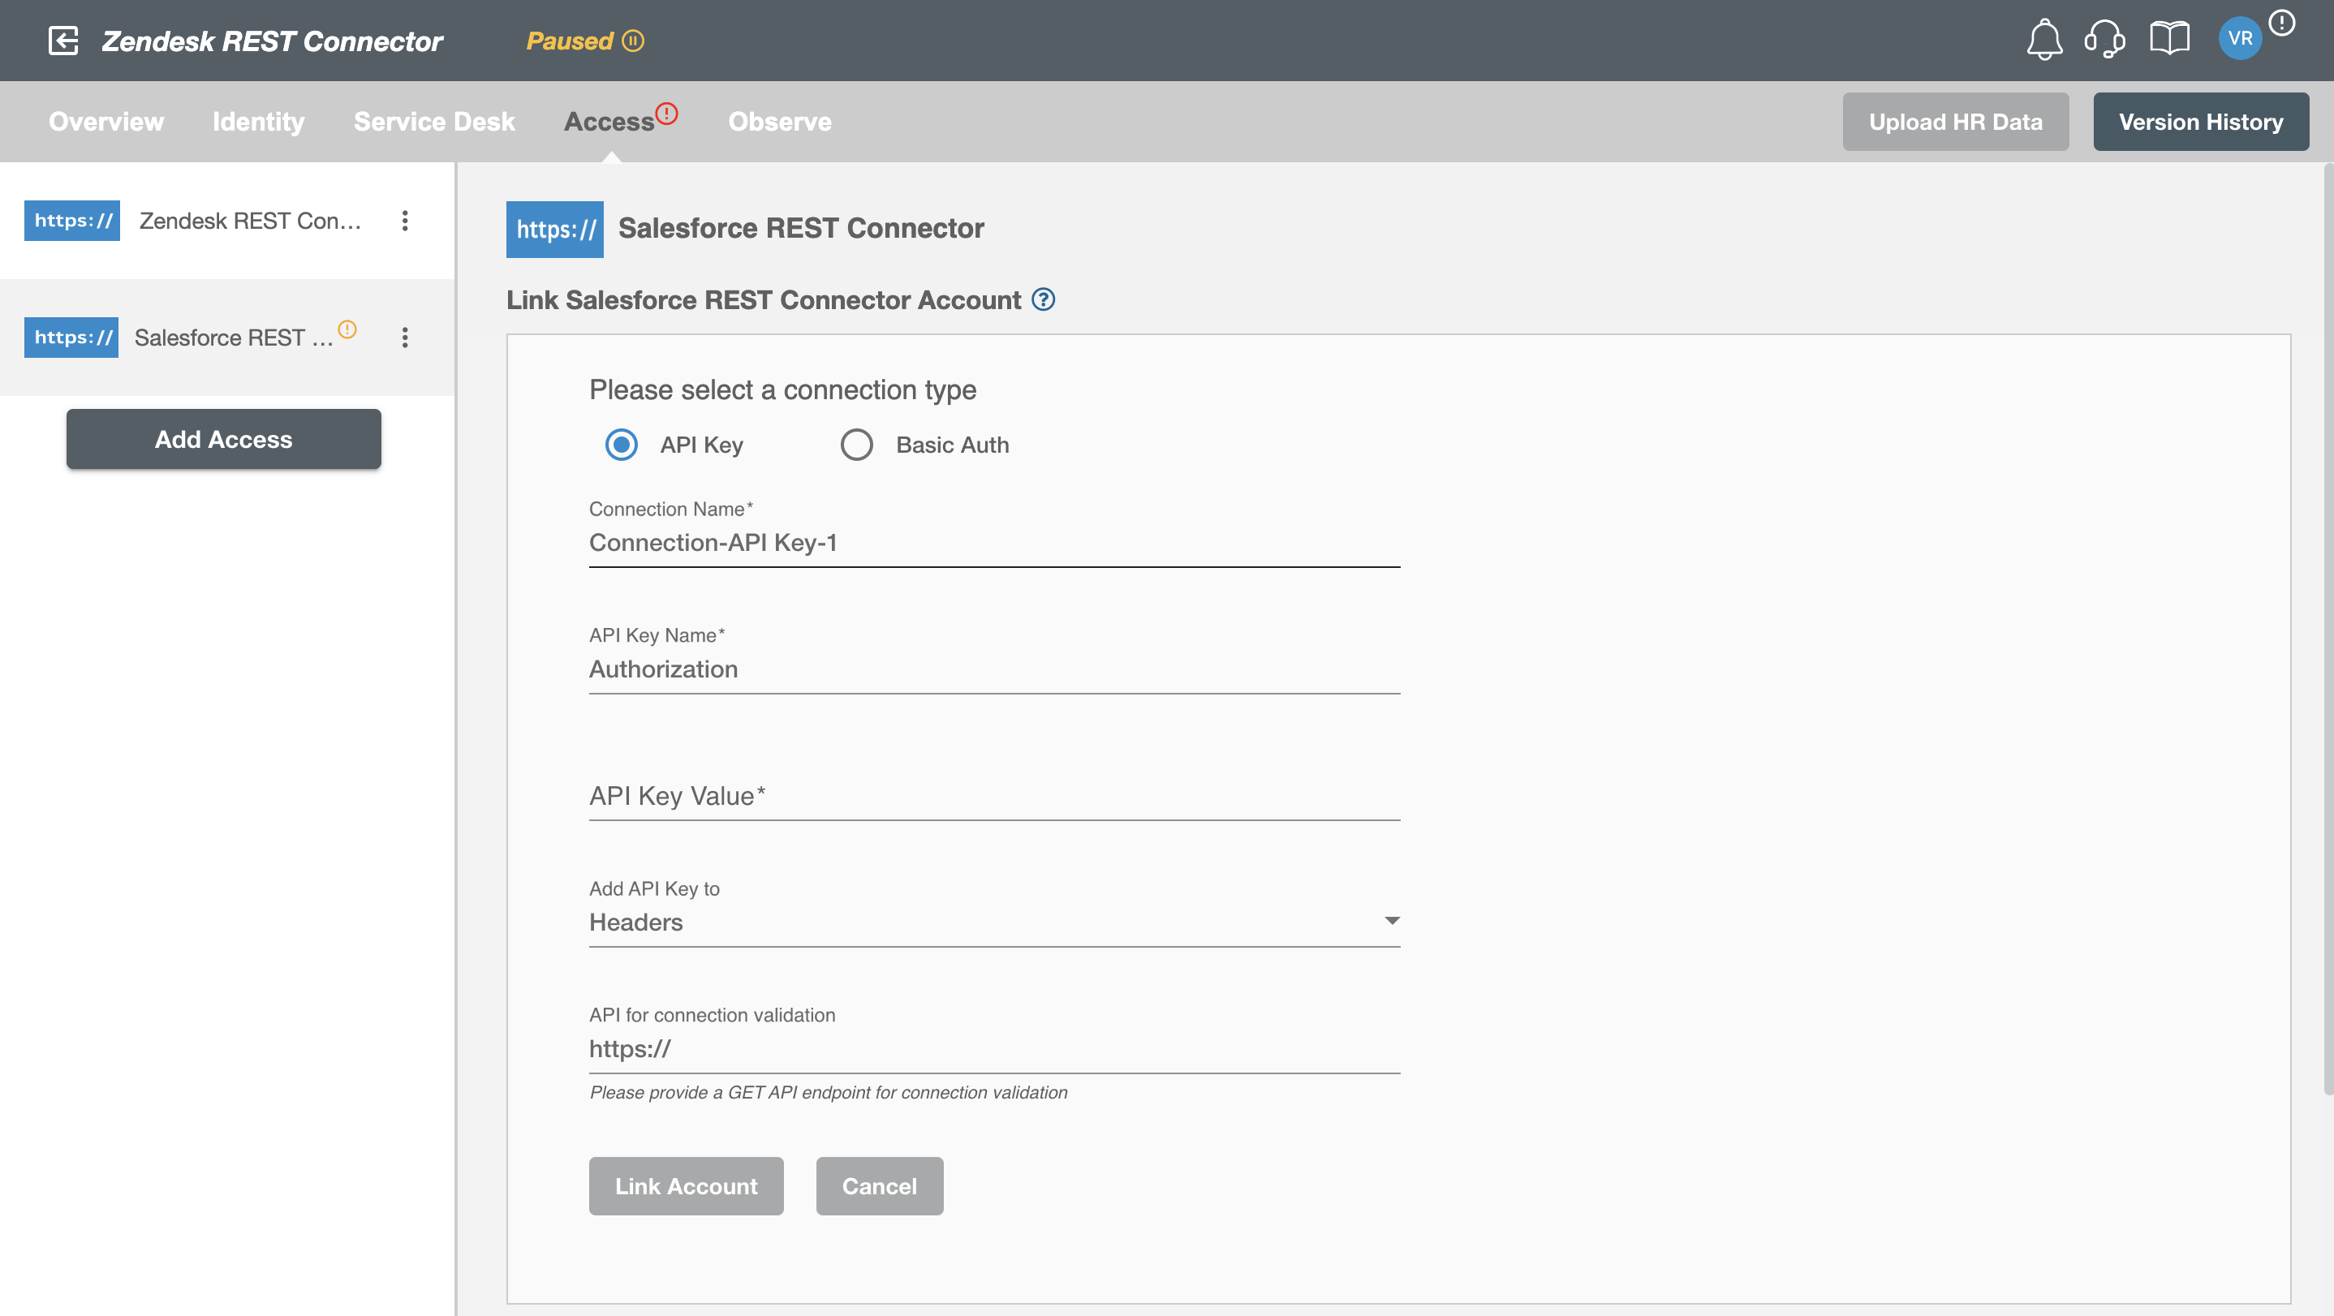Click the API Key Name field
Image resolution: width=2334 pixels, height=1316 pixels.
[995, 669]
